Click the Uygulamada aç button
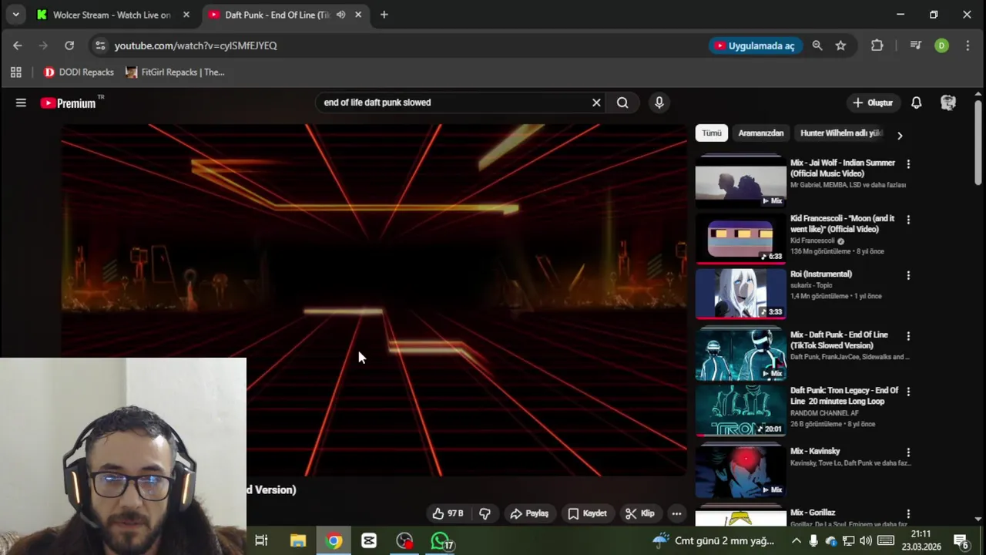986x555 pixels. click(755, 45)
